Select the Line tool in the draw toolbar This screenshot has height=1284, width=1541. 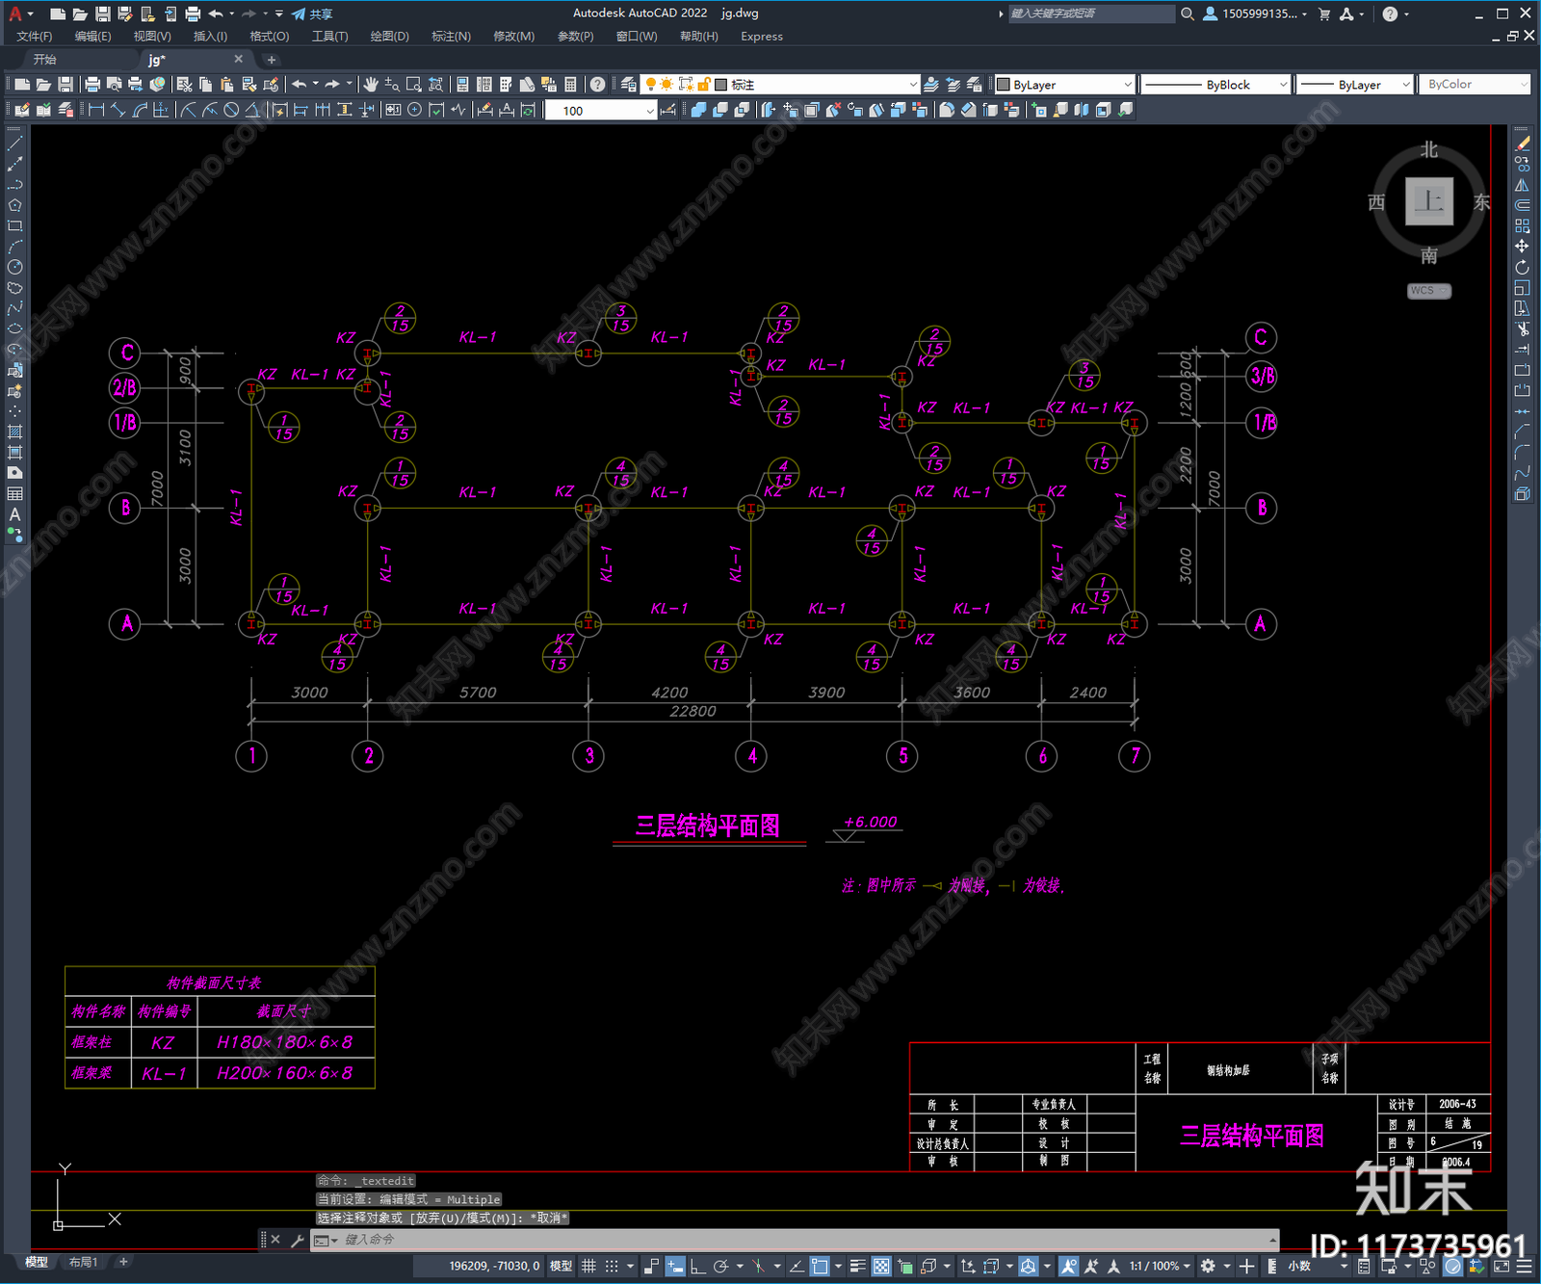tap(14, 144)
